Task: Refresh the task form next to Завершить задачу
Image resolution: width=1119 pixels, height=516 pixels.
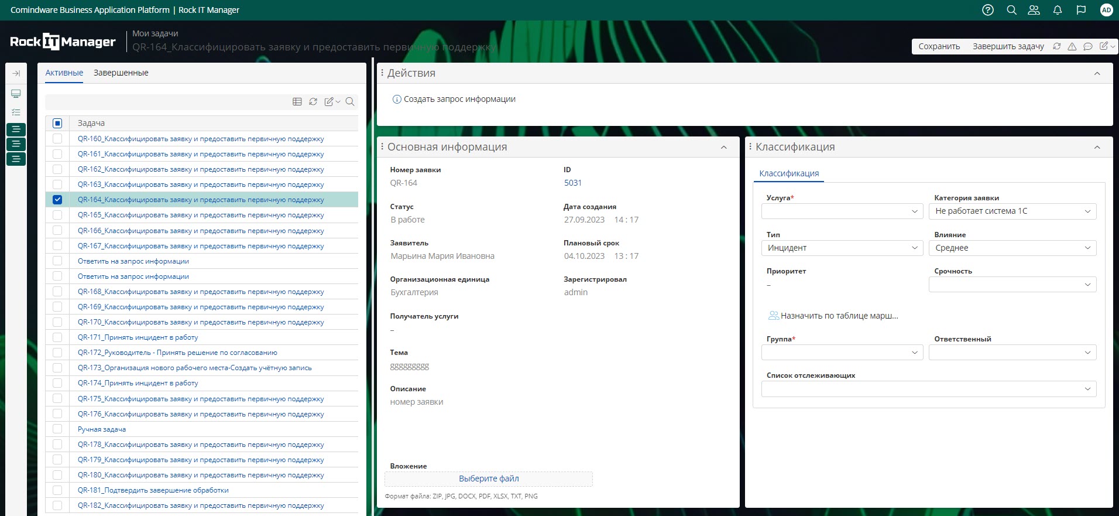Action: click(x=1057, y=46)
